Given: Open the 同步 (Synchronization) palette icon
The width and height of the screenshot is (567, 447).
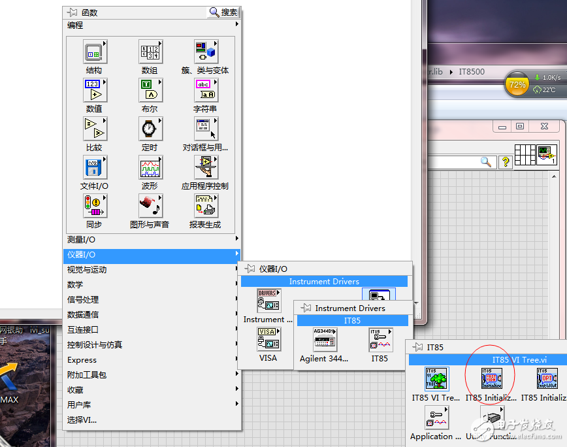Looking at the screenshot, I should pos(95,206).
